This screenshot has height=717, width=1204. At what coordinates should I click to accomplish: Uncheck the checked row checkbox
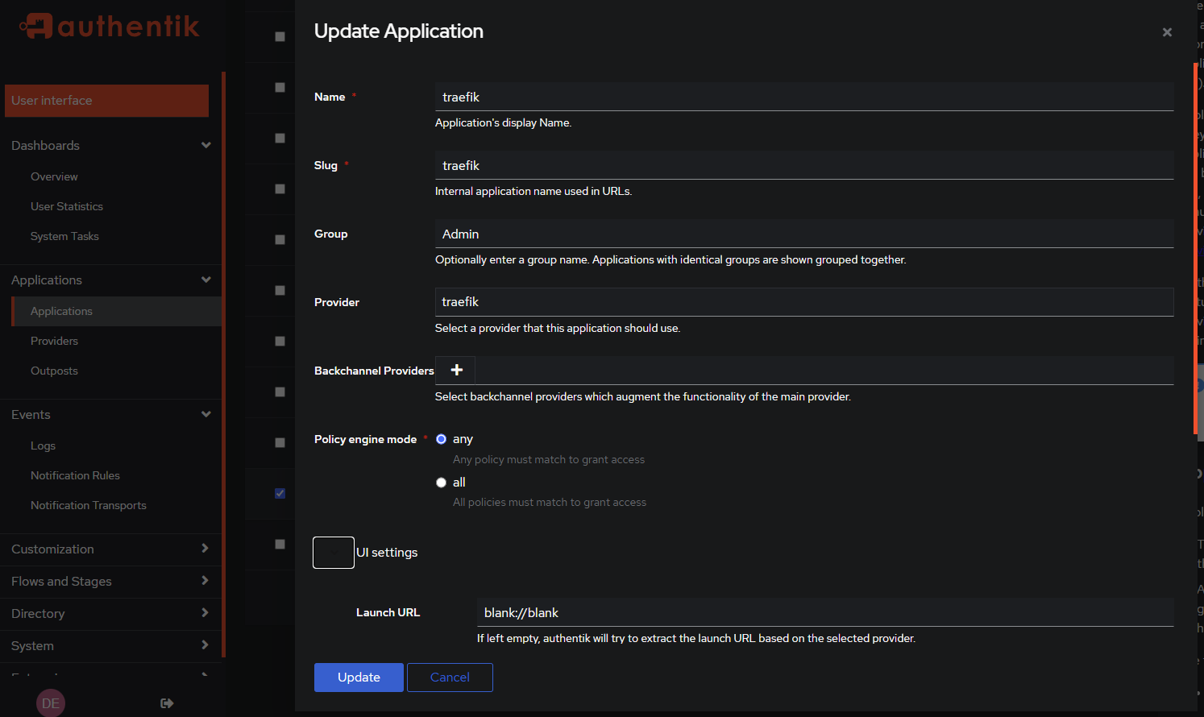(280, 493)
